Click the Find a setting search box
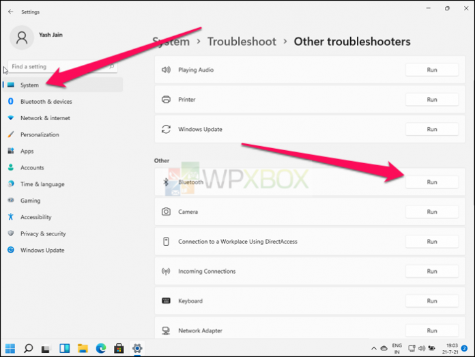Viewport: 475px width, 357px height. [63, 66]
